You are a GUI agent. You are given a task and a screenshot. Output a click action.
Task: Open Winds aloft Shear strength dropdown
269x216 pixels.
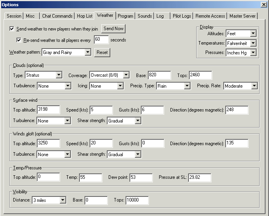click(x=124, y=154)
